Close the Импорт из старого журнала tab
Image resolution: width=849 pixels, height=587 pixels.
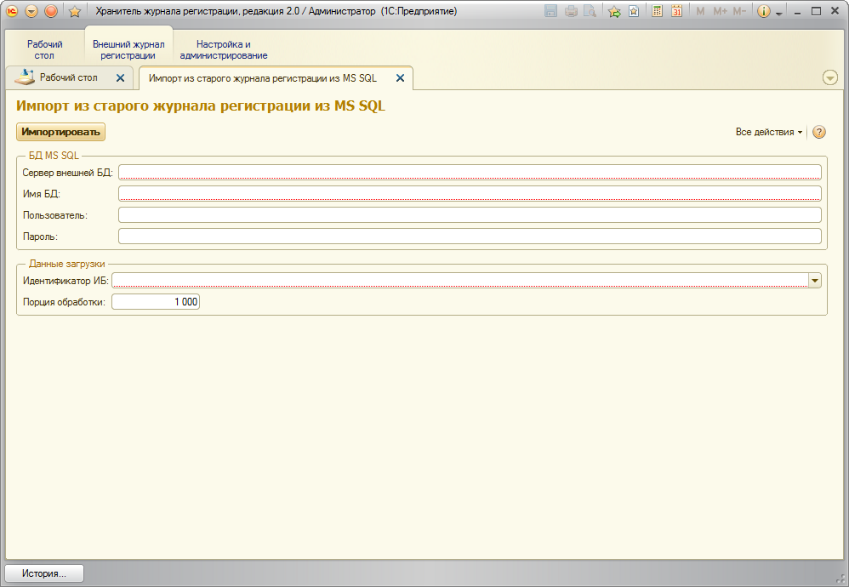(400, 77)
